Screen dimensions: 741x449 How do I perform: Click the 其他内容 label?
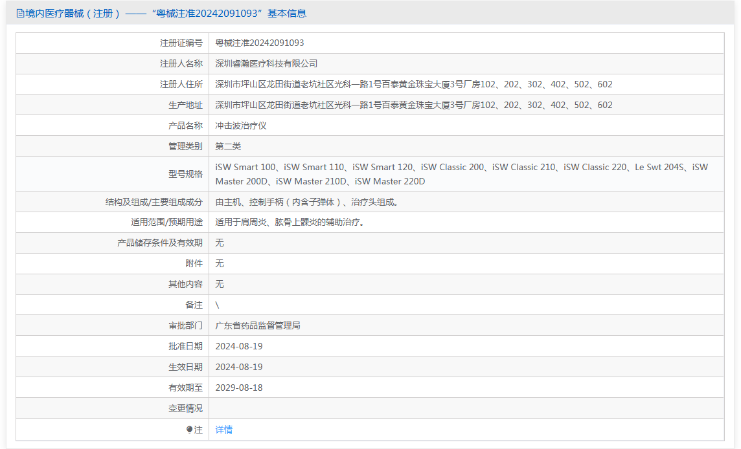186,284
